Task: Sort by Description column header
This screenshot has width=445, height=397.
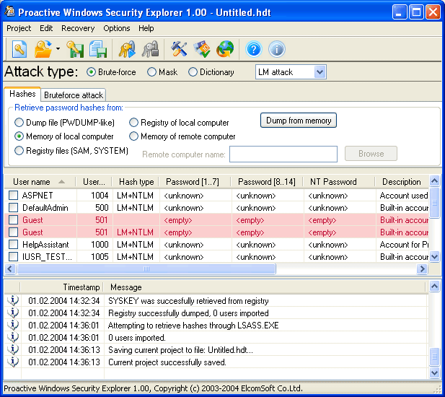Action: pos(402,182)
